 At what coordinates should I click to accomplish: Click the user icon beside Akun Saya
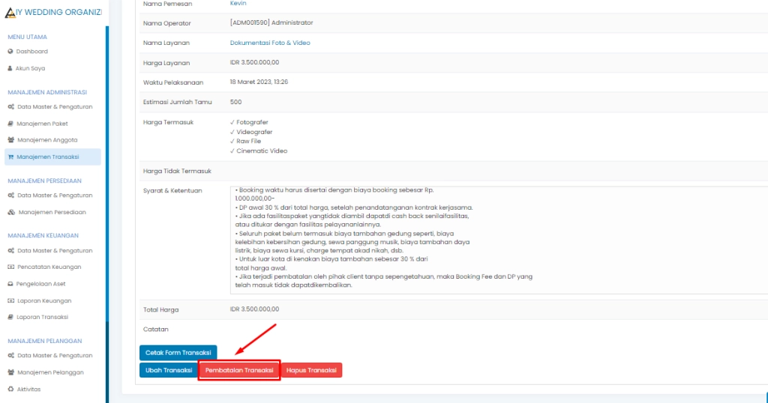pos(10,68)
